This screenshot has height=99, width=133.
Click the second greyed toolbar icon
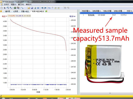[x=68, y=8]
